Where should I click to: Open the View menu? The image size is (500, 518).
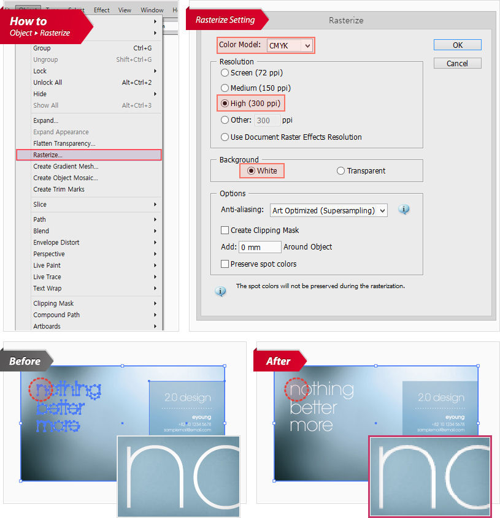[x=125, y=9]
